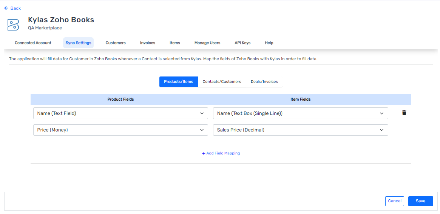Image resolution: width=440 pixels, height=214 pixels.
Task: Open the Manage Users tab
Action: point(207,43)
